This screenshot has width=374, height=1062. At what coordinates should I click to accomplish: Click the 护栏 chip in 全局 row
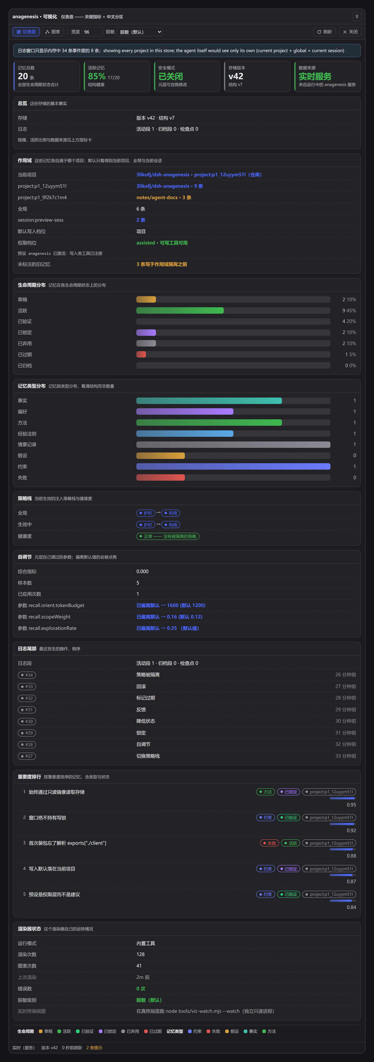(146, 513)
